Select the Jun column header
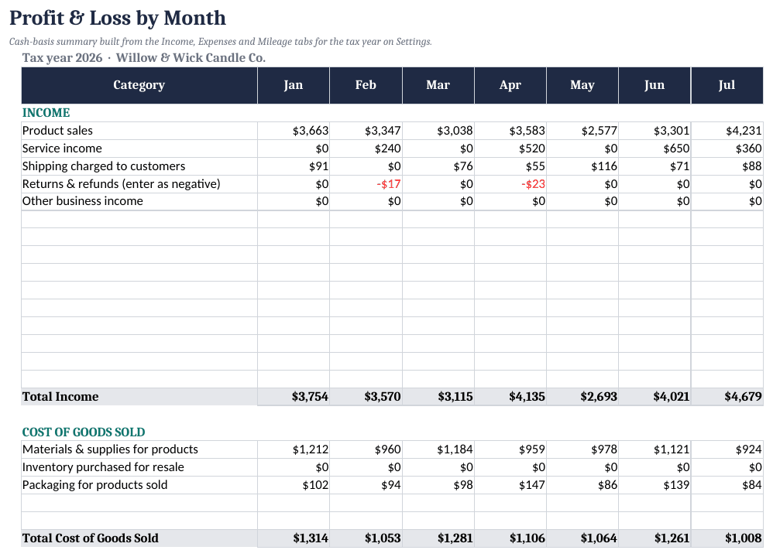Screen dimensions: 773x557 (654, 85)
